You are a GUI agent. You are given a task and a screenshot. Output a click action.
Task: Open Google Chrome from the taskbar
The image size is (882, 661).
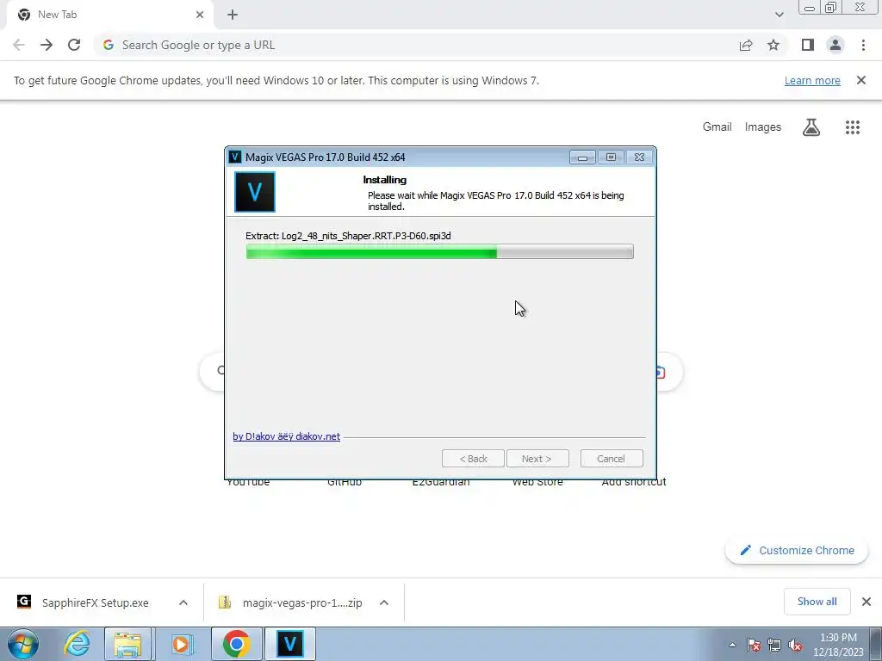click(237, 644)
